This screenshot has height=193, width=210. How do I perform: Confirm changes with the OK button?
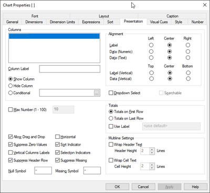point(117,187)
